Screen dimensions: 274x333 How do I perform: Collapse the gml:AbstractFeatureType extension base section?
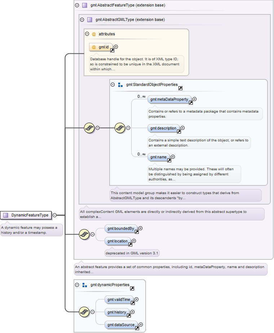point(77,5)
